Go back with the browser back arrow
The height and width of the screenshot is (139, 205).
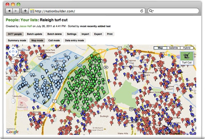9,11
